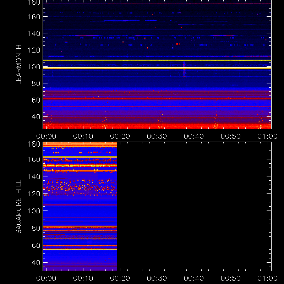Select the 60 frequency label on Sagamore Hill plot
Viewport: 284px width, 284px height.
(x=36, y=245)
